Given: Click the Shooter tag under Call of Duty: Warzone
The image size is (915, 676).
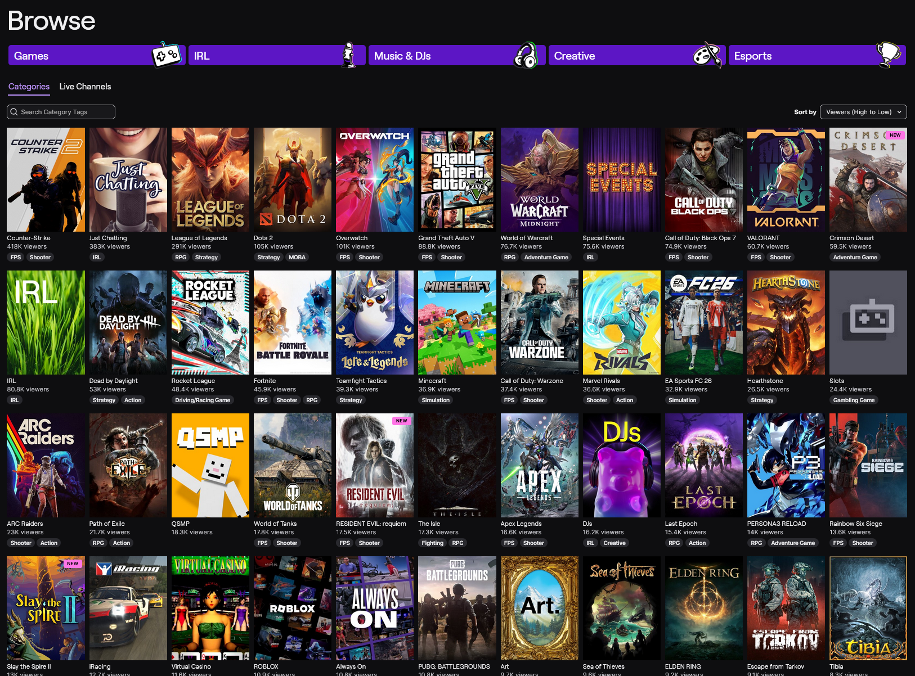Looking at the screenshot, I should (x=533, y=400).
